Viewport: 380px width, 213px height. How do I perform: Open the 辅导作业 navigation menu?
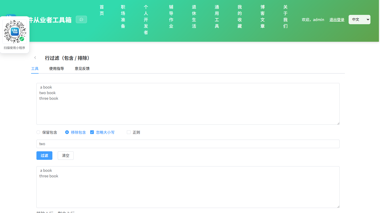point(171,16)
